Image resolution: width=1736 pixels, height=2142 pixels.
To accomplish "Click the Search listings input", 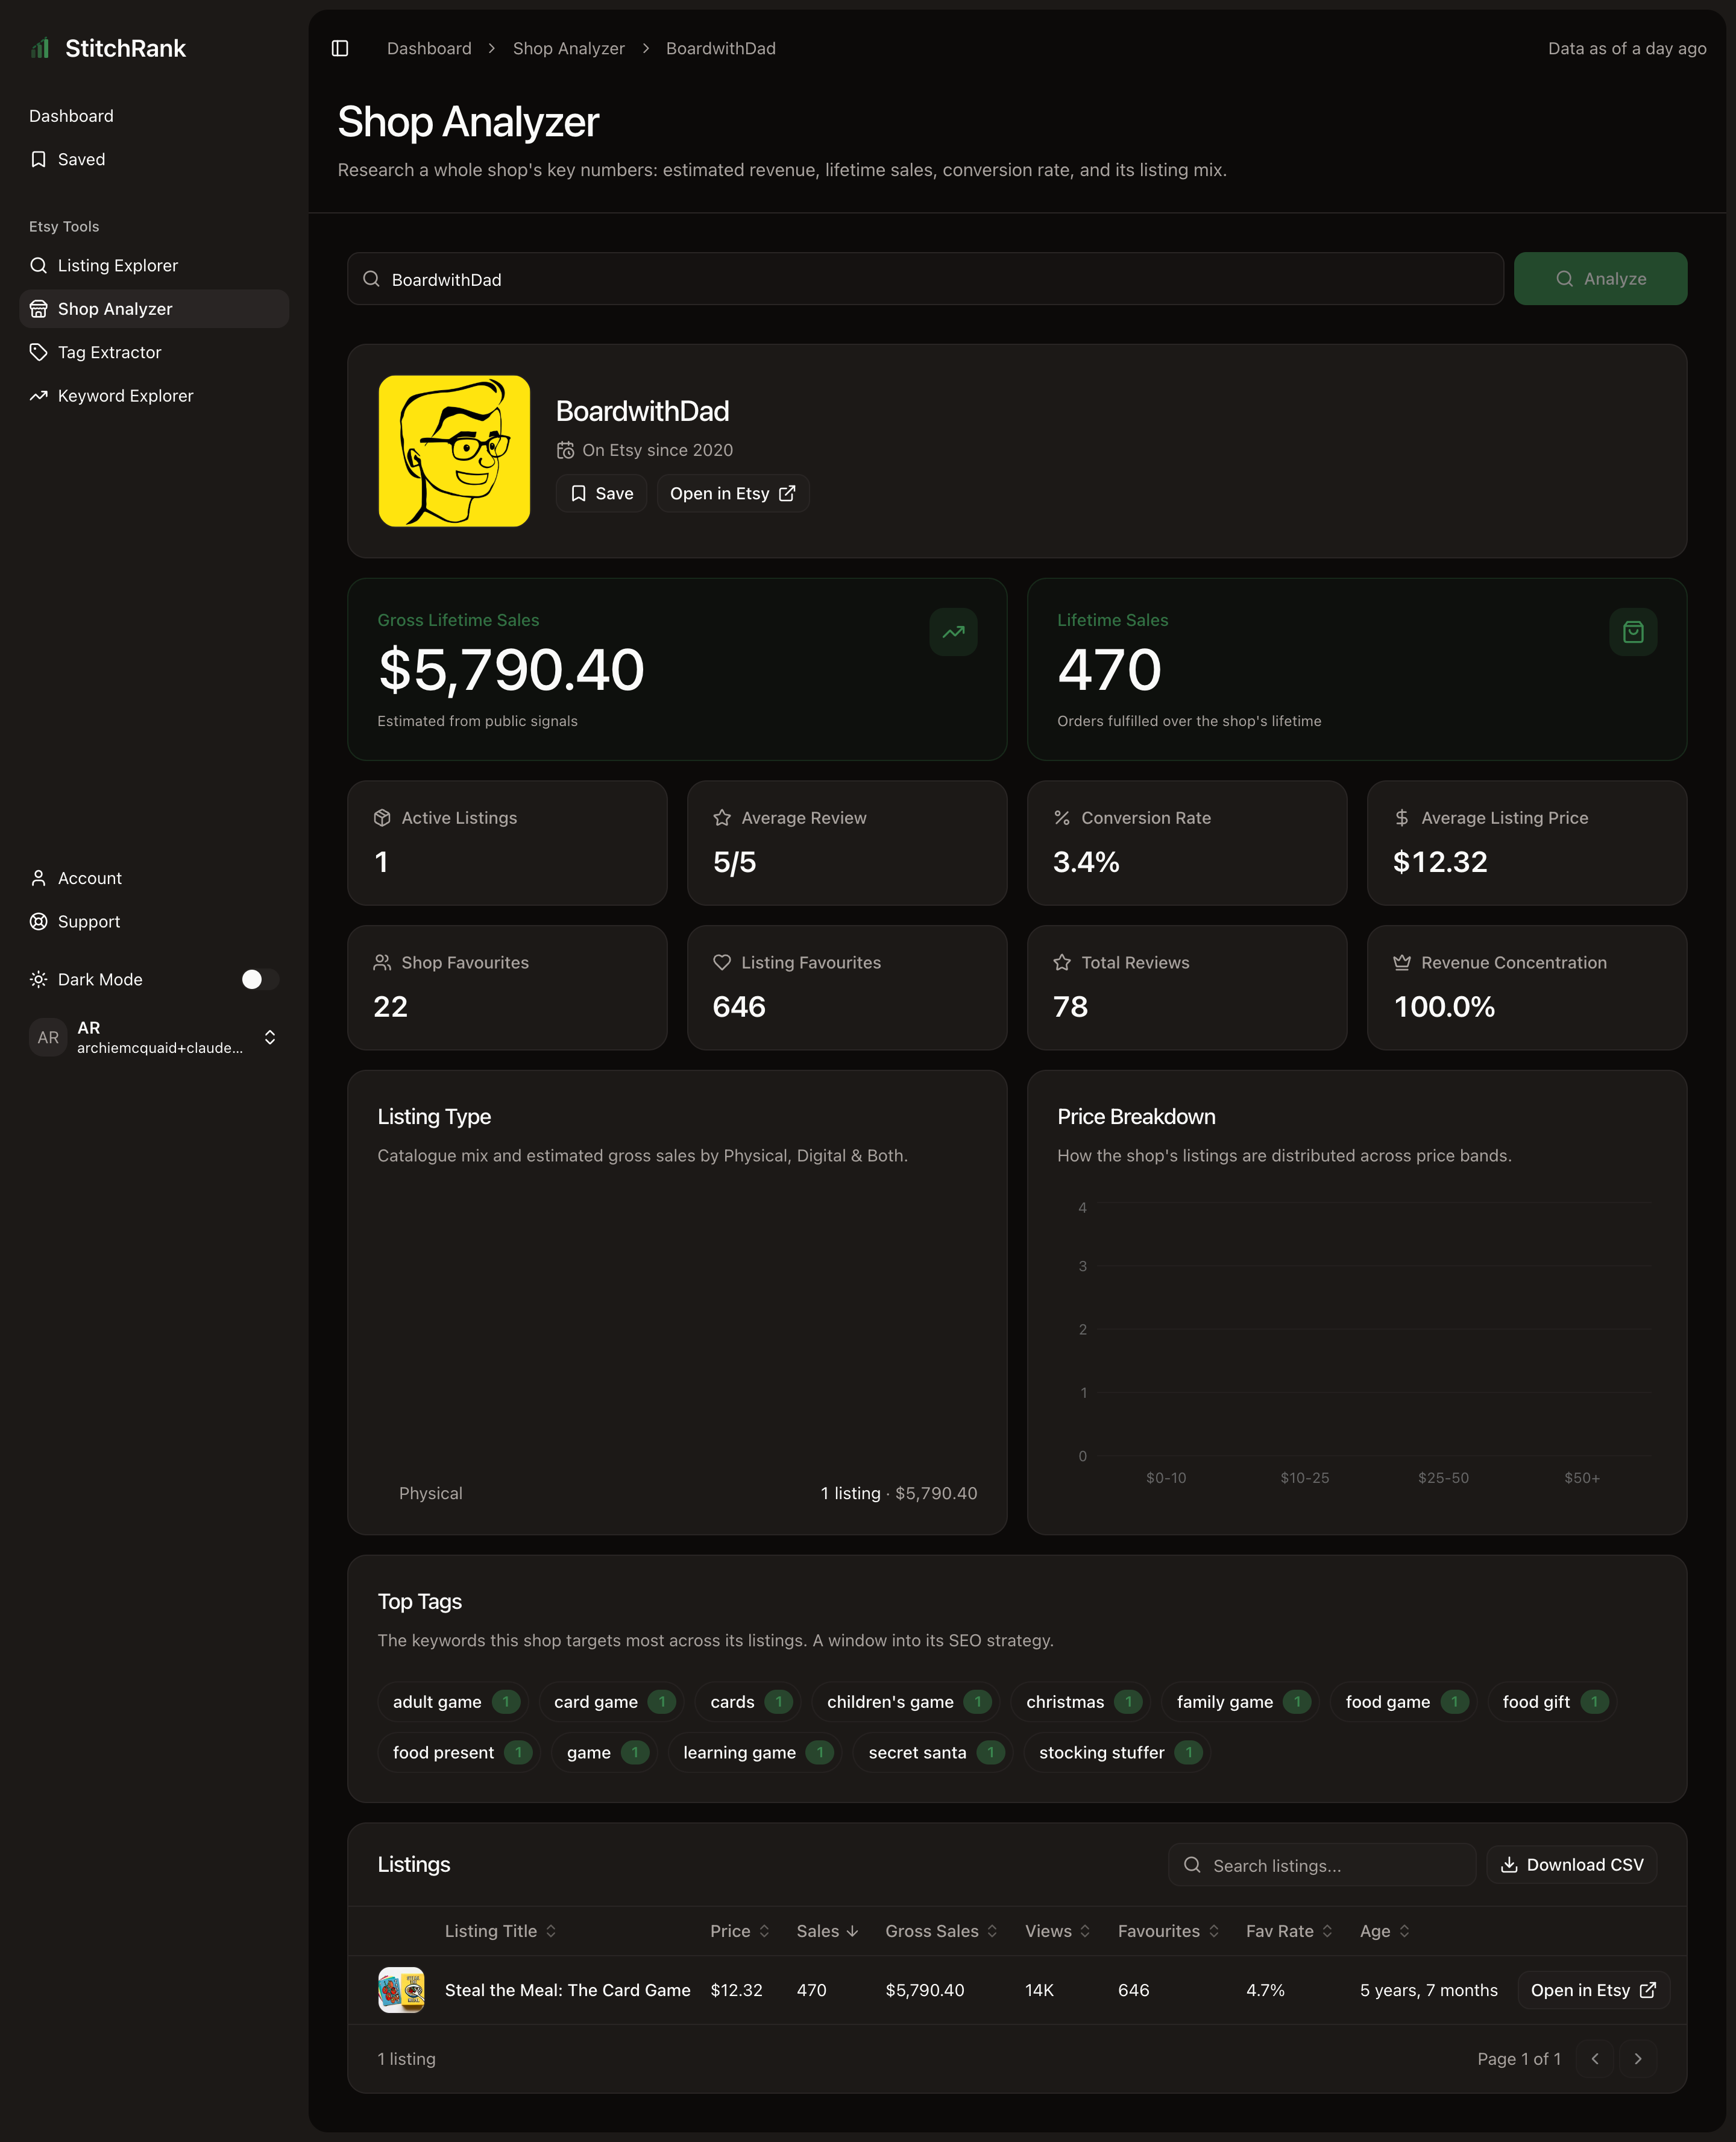I will point(1322,1865).
